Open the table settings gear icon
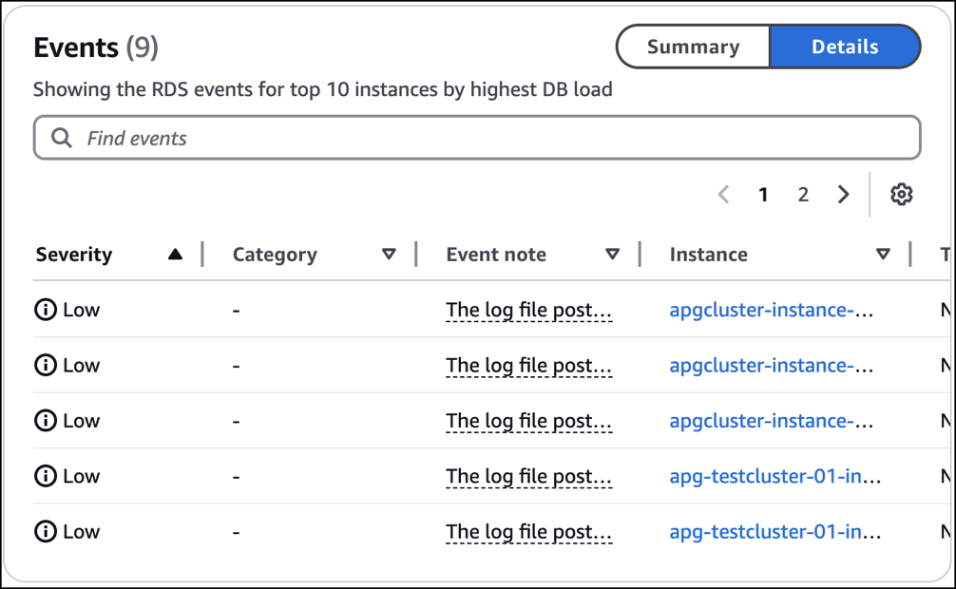956x589 pixels. click(x=901, y=194)
